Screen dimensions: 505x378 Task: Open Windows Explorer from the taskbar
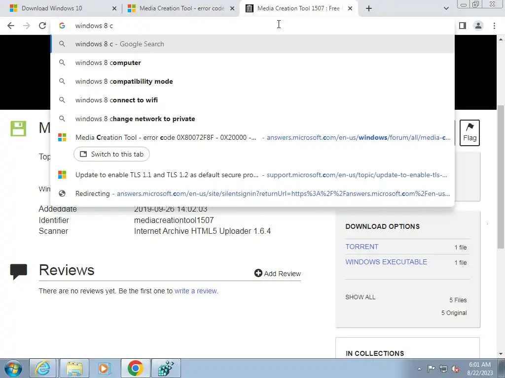74,368
